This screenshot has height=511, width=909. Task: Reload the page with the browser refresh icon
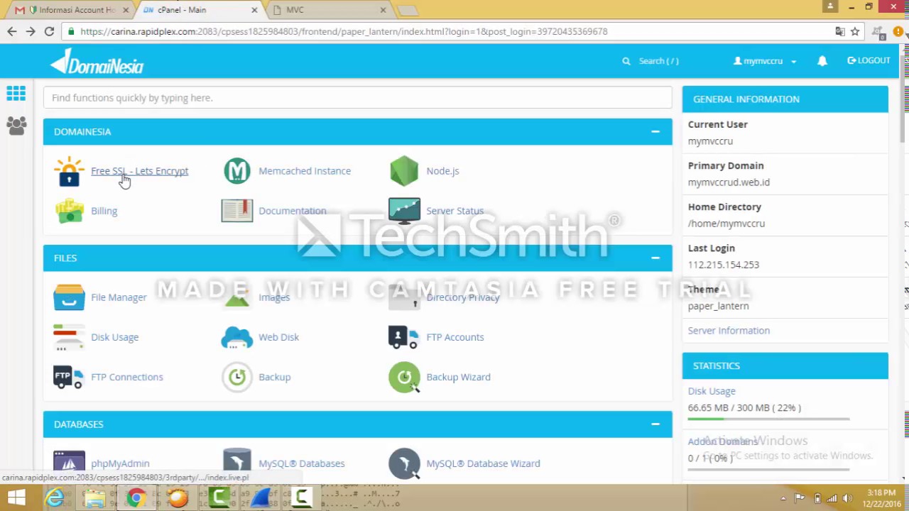(49, 31)
